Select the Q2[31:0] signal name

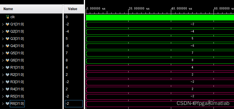point(17,31)
